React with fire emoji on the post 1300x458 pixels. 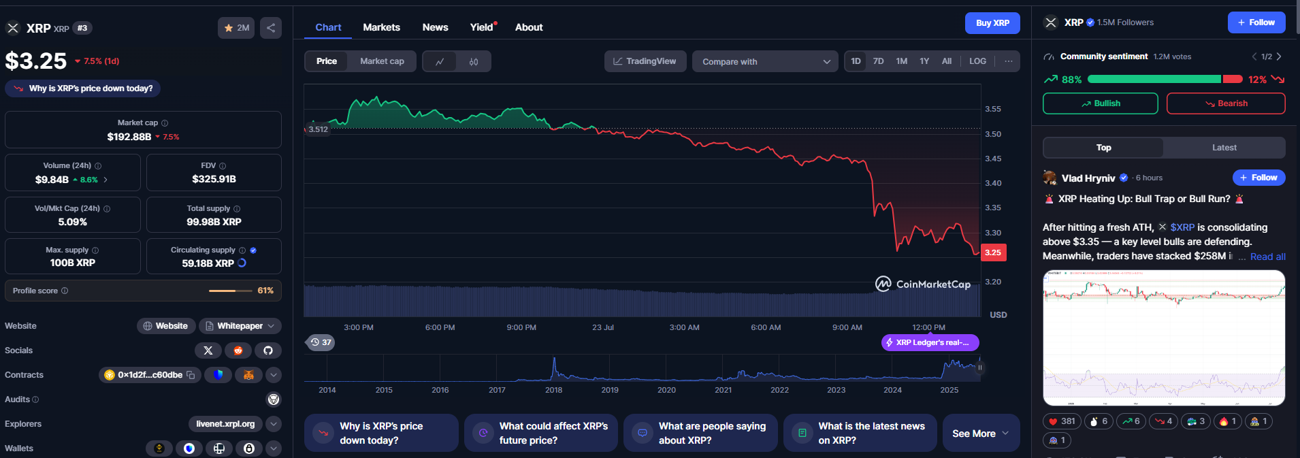(x=1229, y=421)
